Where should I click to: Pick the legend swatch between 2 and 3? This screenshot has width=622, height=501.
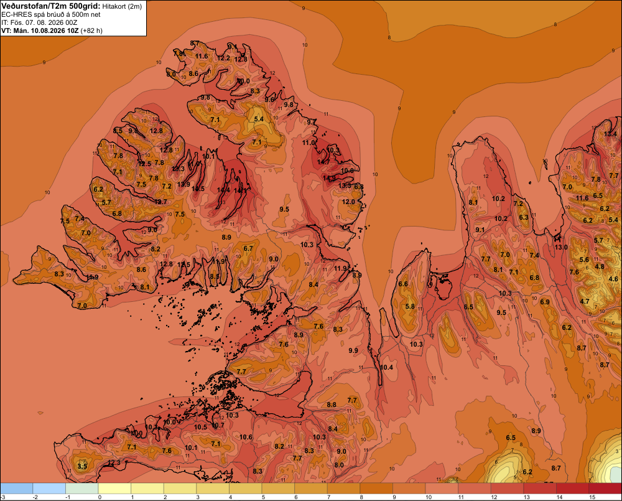[180, 489]
